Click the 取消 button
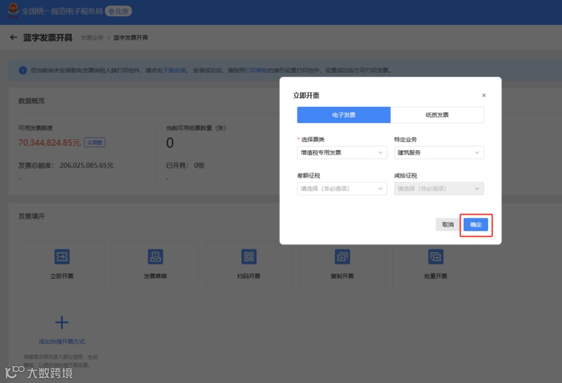Screen dimensions: 562x383 (448, 224)
